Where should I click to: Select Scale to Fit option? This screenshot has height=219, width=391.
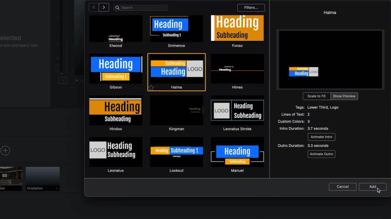317,96
